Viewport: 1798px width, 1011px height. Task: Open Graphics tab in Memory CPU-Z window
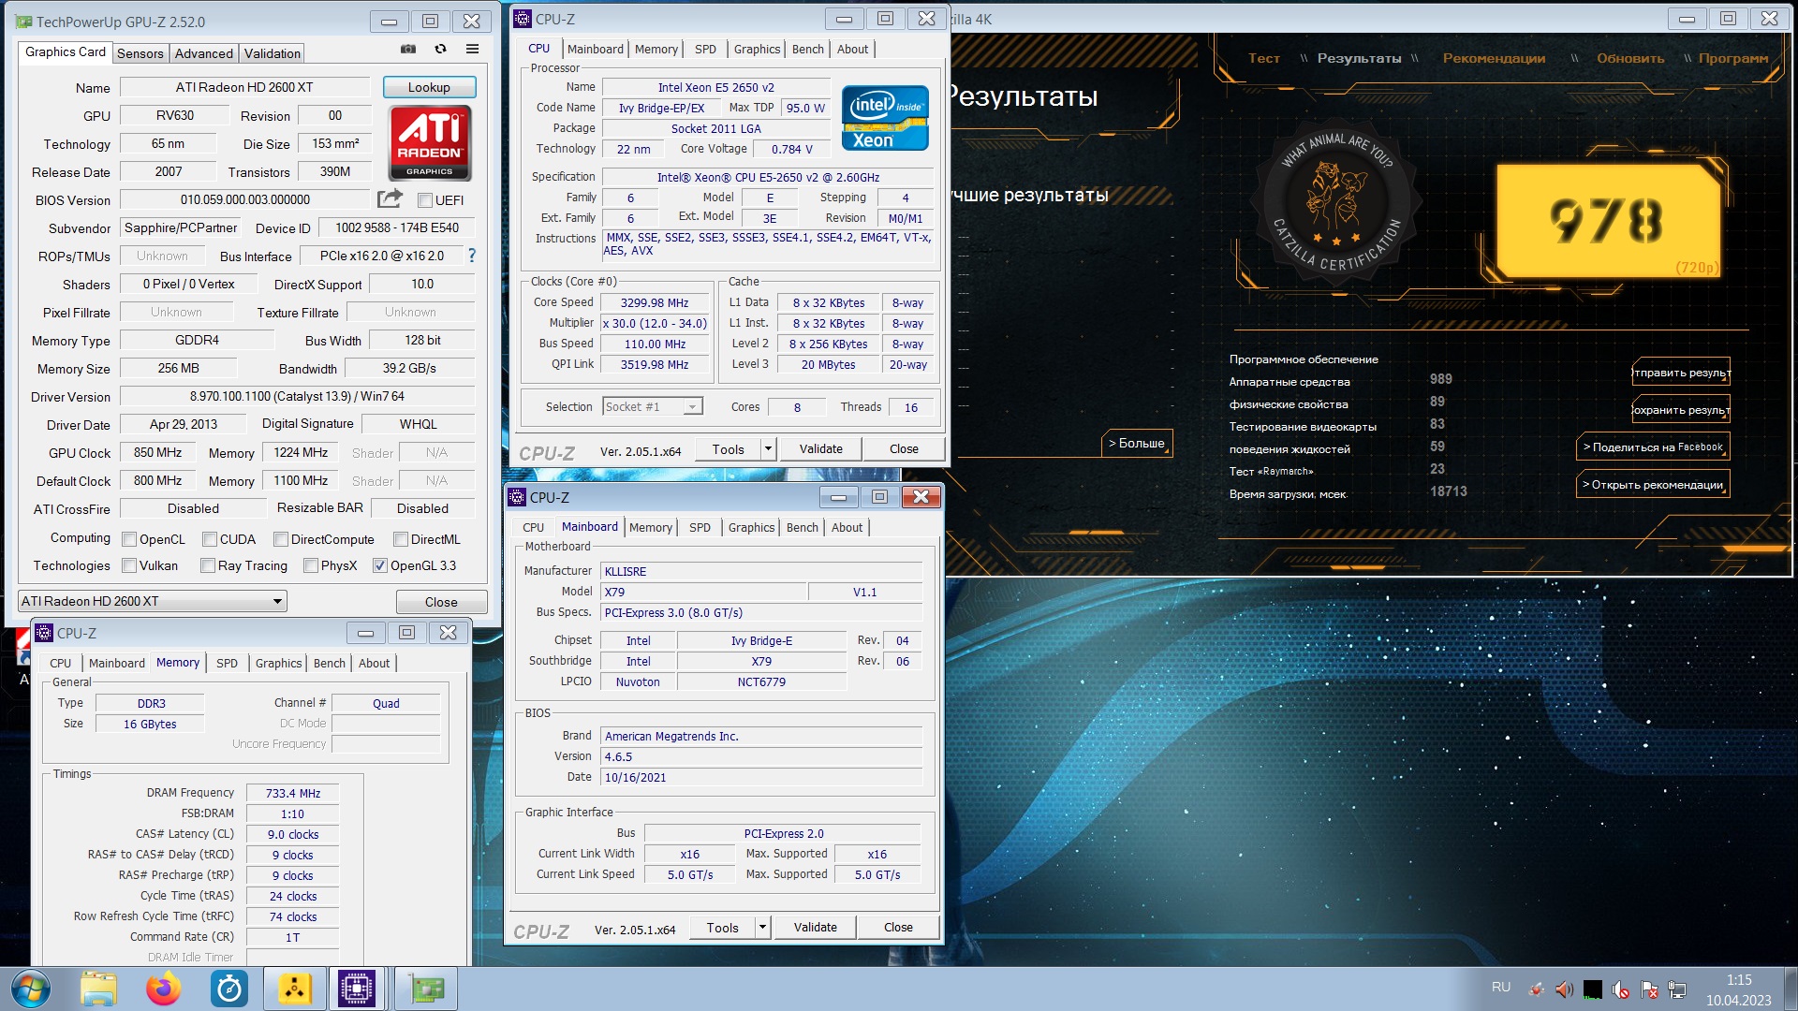(279, 663)
